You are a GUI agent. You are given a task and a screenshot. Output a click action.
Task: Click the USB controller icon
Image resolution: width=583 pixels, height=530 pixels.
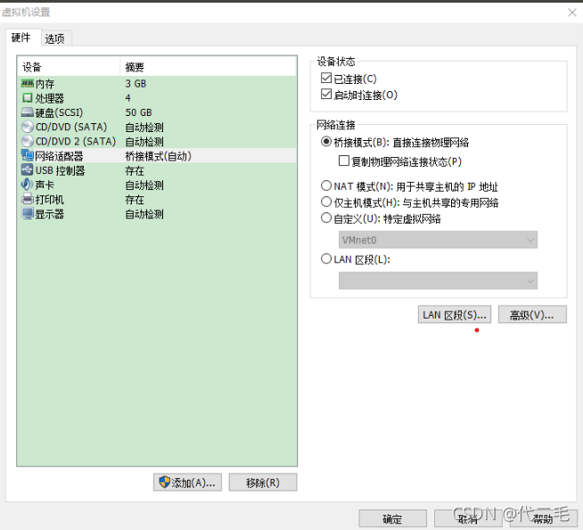[x=28, y=170]
